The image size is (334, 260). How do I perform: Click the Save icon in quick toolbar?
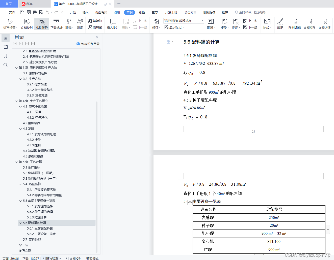tap(22, 12)
